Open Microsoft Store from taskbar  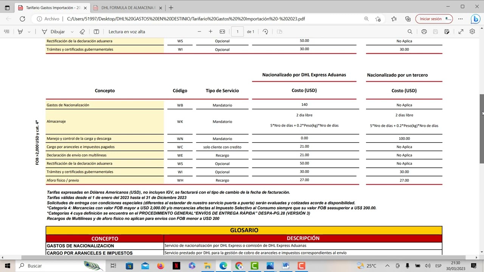(129, 266)
